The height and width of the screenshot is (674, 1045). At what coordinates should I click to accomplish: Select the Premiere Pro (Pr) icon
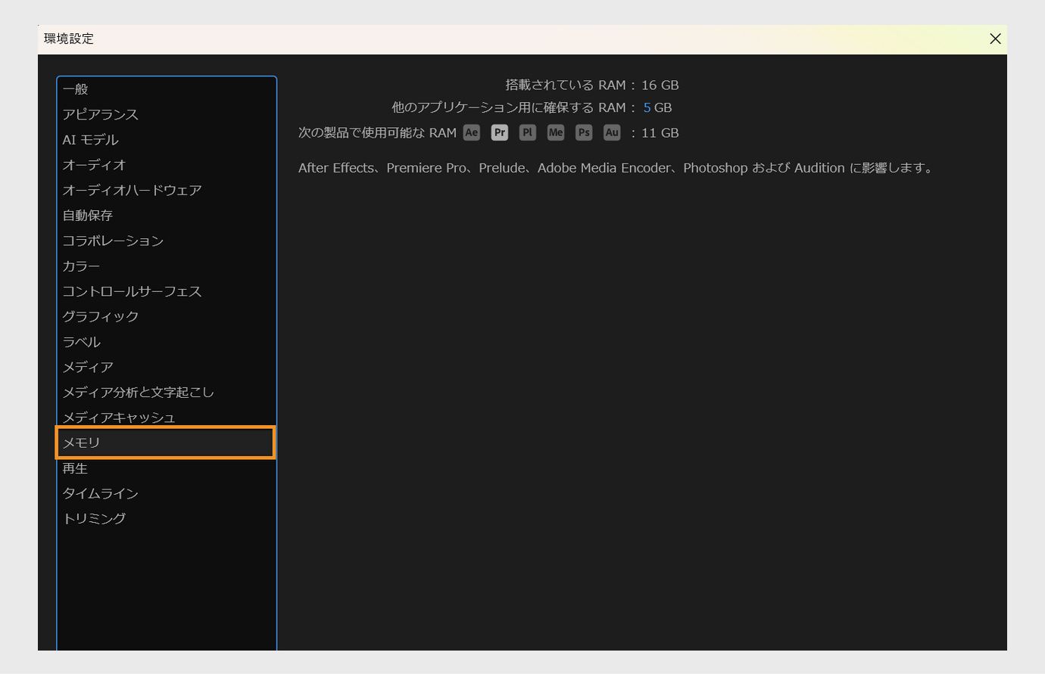coord(499,132)
